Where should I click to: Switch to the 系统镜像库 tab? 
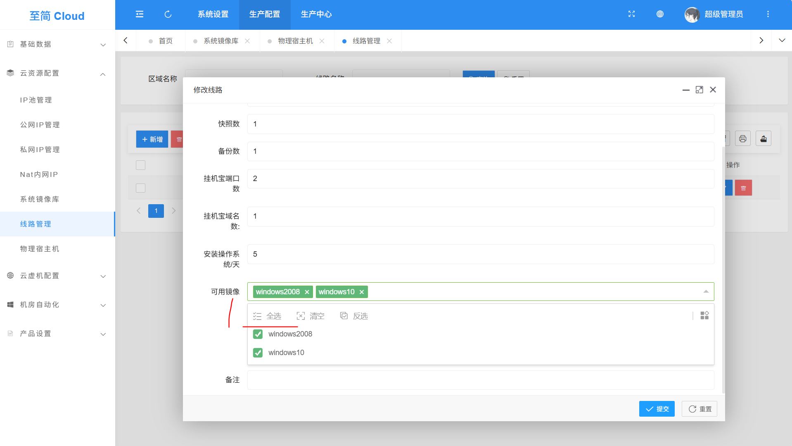[221, 41]
